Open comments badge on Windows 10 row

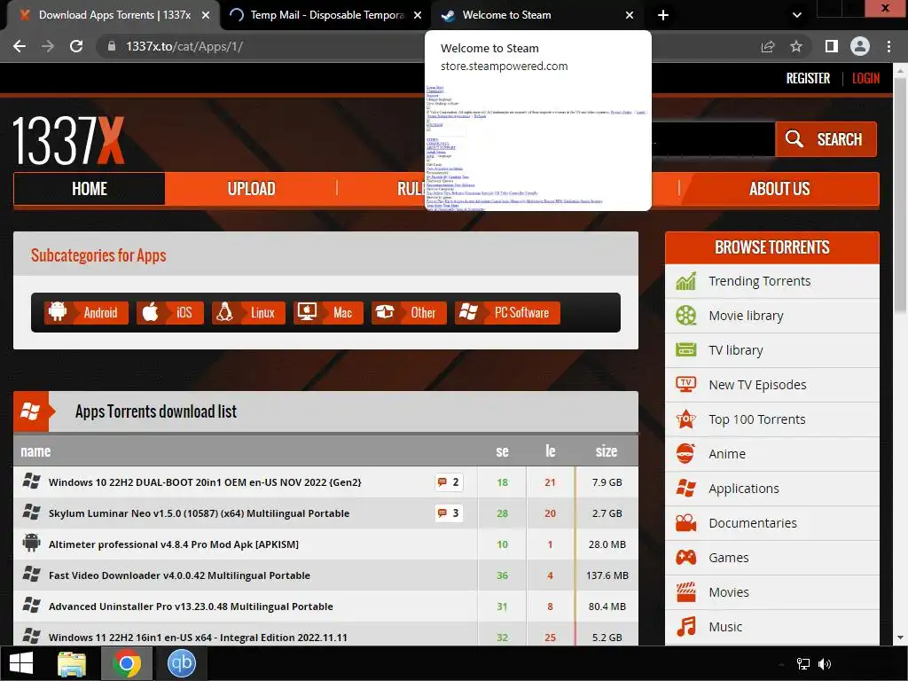[449, 482]
